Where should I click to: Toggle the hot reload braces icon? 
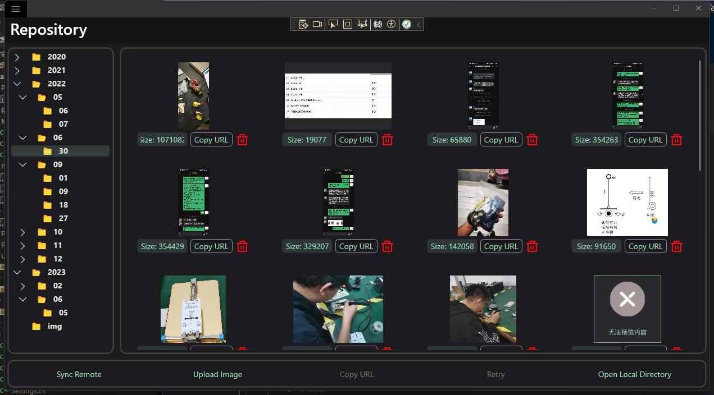click(x=378, y=24)
